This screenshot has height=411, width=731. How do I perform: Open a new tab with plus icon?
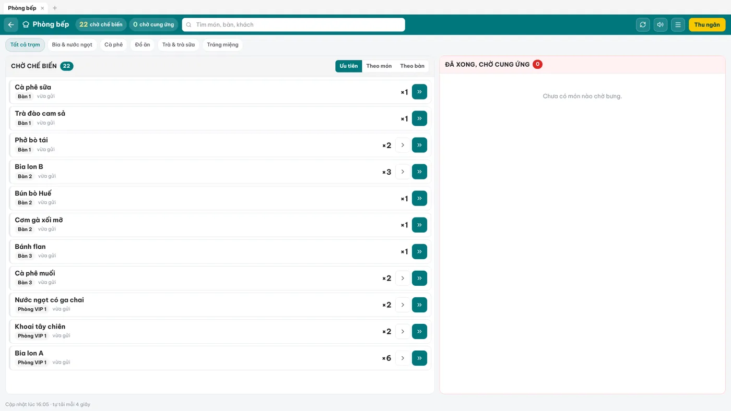point(55,8)
